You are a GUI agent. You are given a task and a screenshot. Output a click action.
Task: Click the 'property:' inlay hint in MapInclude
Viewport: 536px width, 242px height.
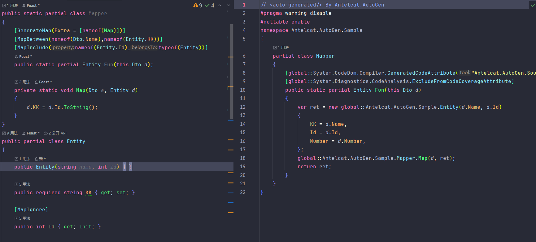point(63,47)
